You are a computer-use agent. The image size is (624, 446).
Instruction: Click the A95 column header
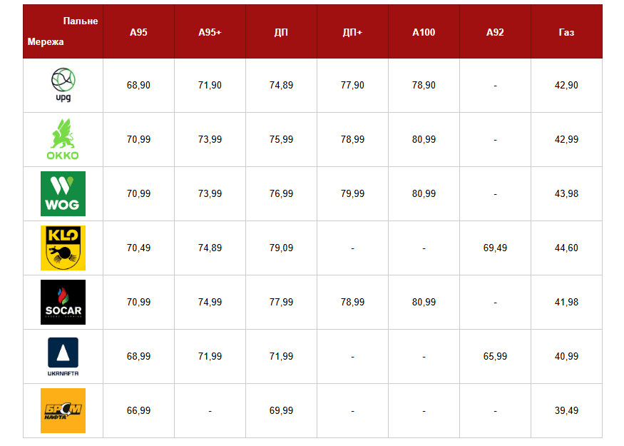pos(138,32)
